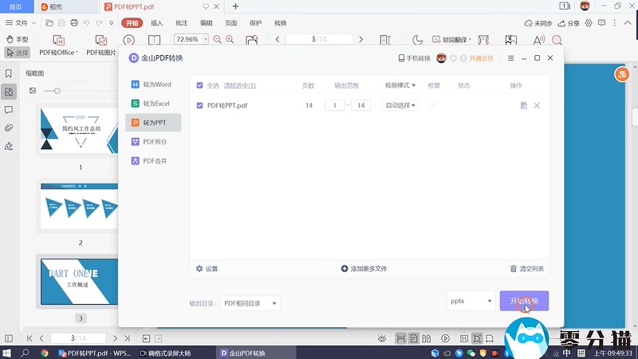Open the read aloud icon
This screenshot has width=638, height=359.
point(539,40)
